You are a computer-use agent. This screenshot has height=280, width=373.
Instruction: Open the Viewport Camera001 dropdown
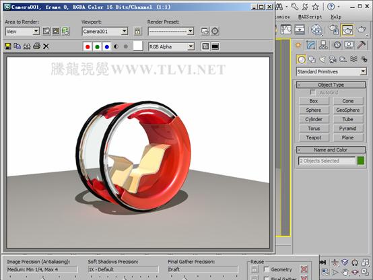pyautogui.click(x=125, y=31)
